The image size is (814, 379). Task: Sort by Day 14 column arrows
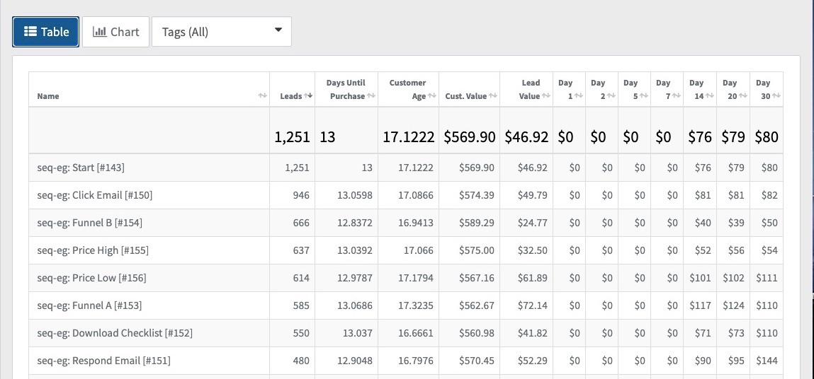pos(710,95)
